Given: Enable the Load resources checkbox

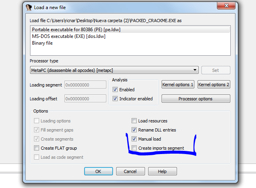Looking at the screenshot, I should pyautogui.click(x=134, y=121).
